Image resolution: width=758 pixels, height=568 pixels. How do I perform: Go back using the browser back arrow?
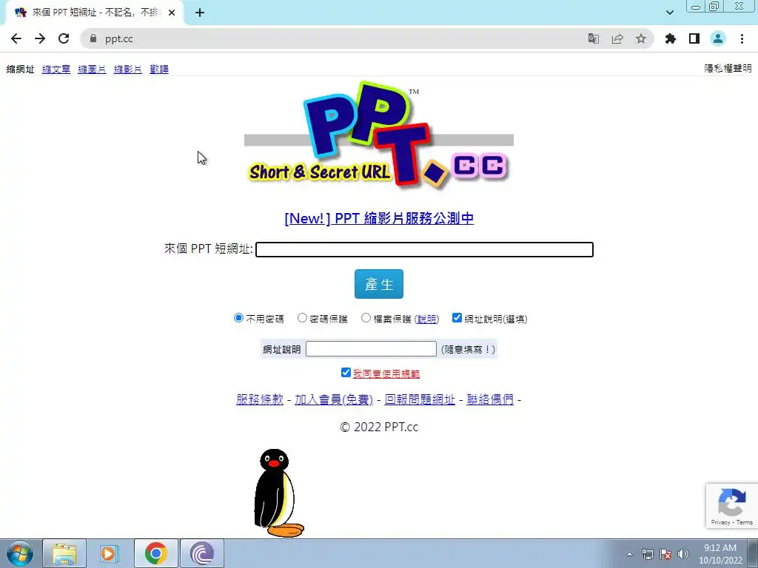click(16, 38)
